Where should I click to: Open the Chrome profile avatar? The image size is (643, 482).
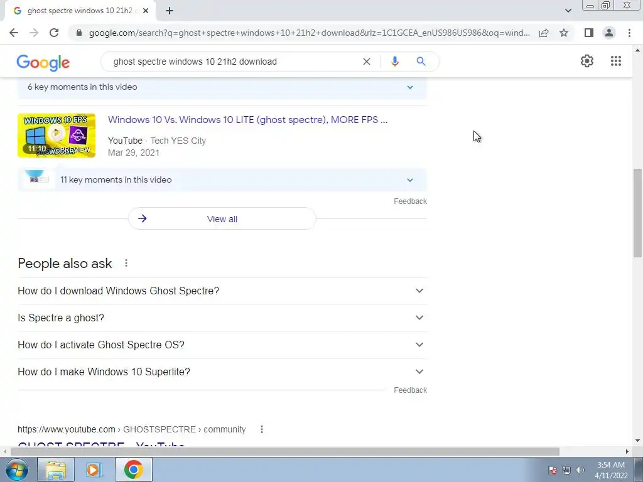point(609,33)
